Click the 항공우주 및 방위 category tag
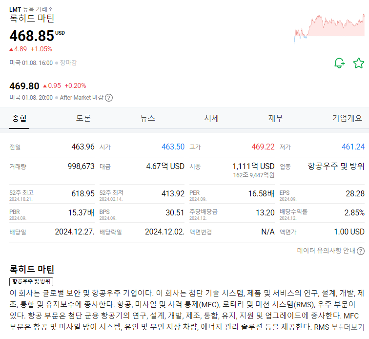Image resolution: width=369 pixels, height=339 pixels. (31, 281)
